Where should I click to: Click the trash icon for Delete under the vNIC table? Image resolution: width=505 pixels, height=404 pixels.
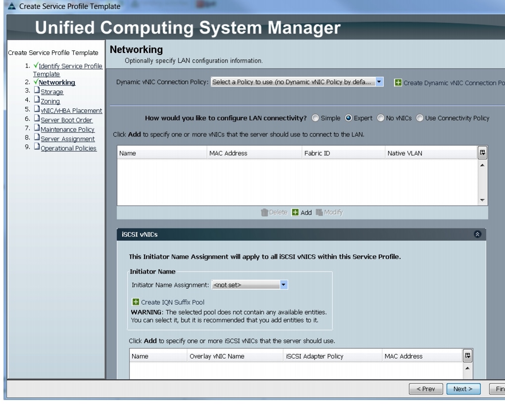(265, 212)
